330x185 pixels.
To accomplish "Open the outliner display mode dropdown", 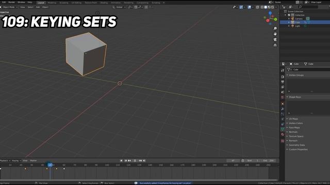I will pos(291,7).
